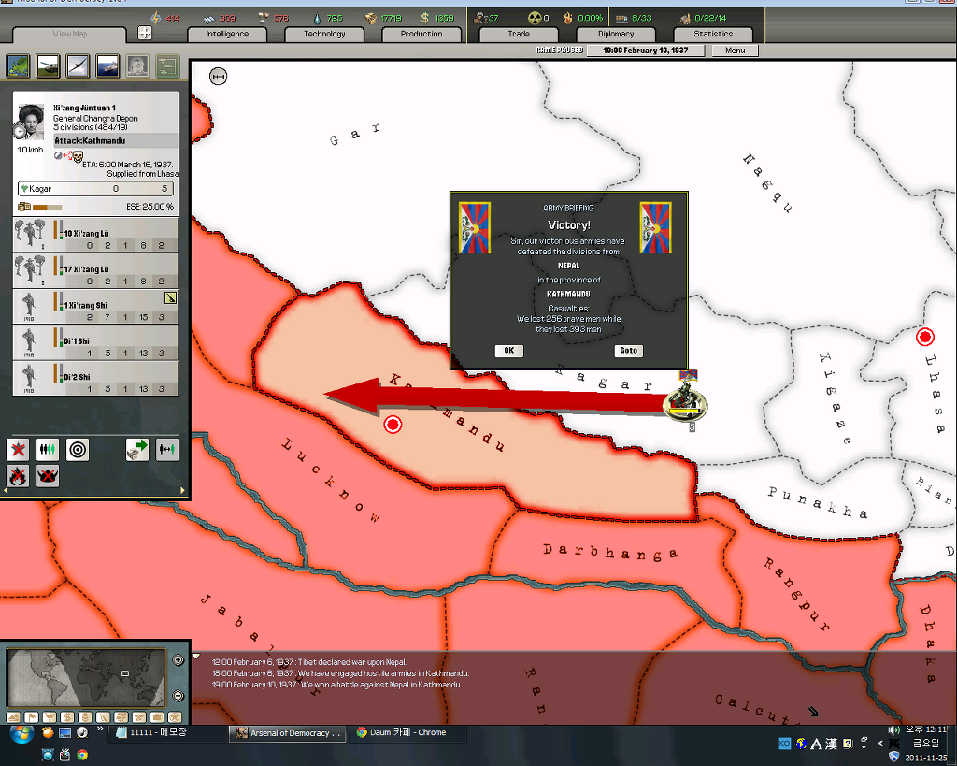Click the right yellow arrow under unit buttons
The height and width of the screenshot is (766, 957).
182,490
